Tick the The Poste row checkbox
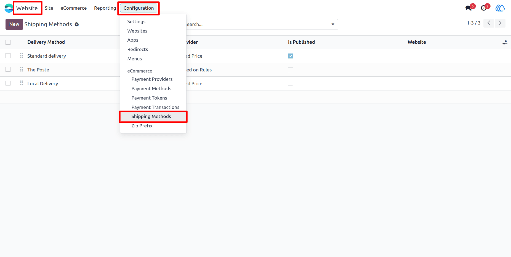The height and width of the screenshot is (257, 511). (x=8, y=69)
